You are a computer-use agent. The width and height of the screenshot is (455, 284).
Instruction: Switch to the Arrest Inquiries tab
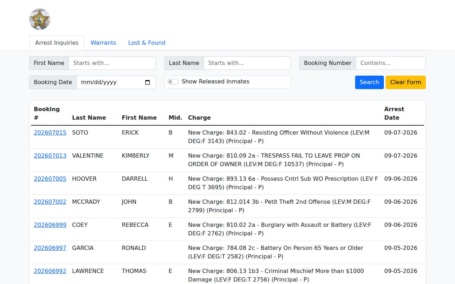57,43
